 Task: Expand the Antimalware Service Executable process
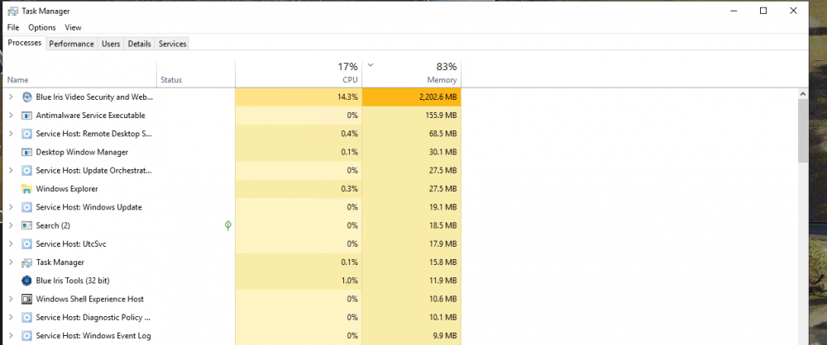(11, 116)
